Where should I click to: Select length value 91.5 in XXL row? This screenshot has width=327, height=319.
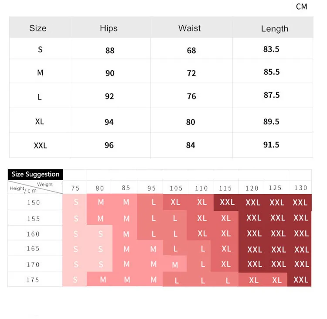click(x=271, y=145)
